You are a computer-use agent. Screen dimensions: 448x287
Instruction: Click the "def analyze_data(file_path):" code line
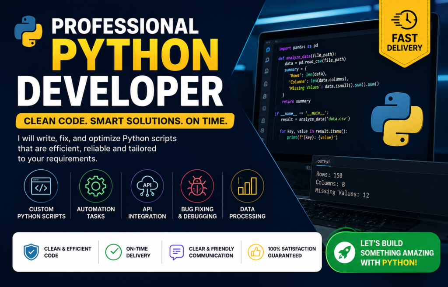point(307,56)
